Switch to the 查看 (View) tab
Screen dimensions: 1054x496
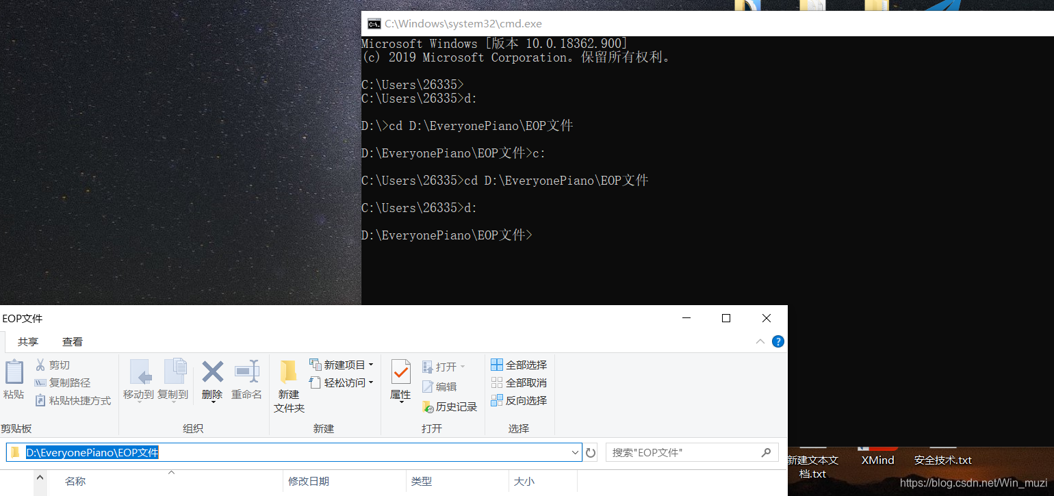tap(73, 341)
